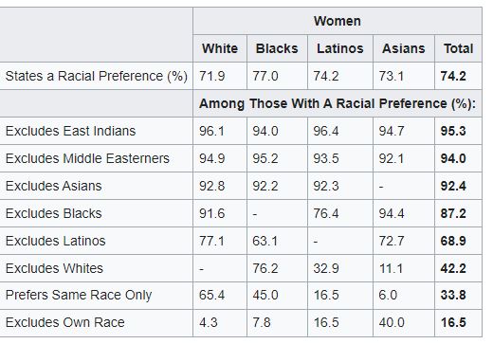Click the States a Racial Preference row label
Screen dimensions: 493x344
(x=97, y=76)
